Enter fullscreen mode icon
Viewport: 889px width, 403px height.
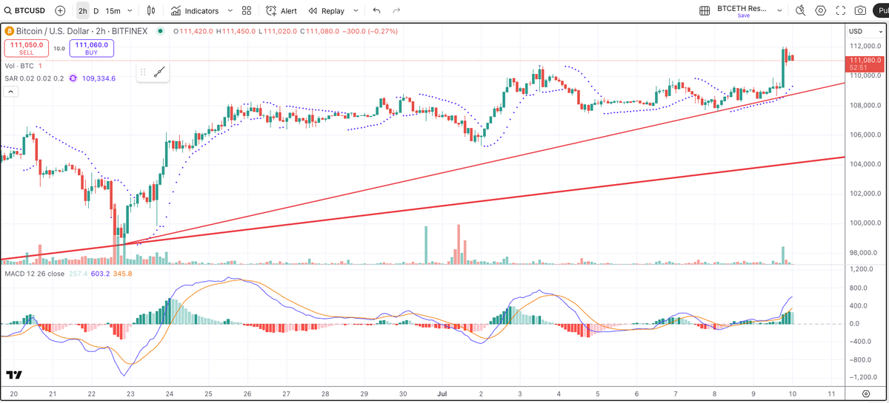tap(840, 10)
